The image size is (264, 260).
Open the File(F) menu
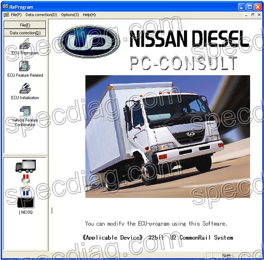pos(16,15)
